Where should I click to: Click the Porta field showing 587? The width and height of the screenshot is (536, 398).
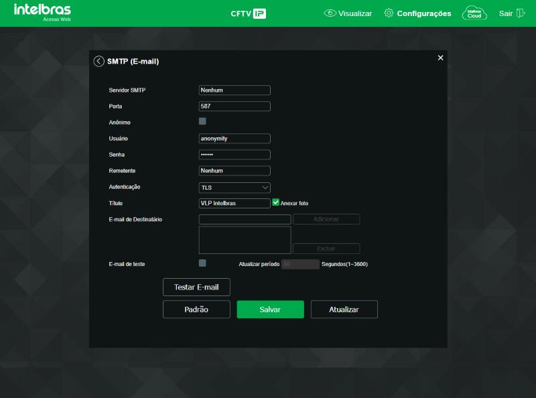pos(234,107)
